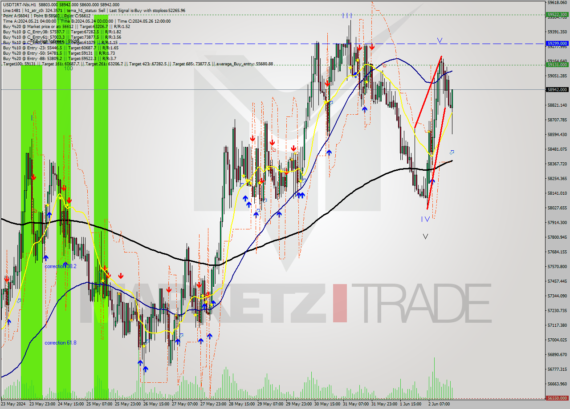Click the green 59131.000 price tag
Screen dimensions: 570x409
(557, 64)
